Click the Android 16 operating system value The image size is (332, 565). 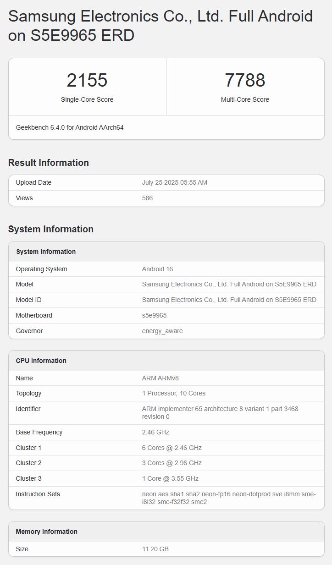pyautogui.click(x=157, y=269)
